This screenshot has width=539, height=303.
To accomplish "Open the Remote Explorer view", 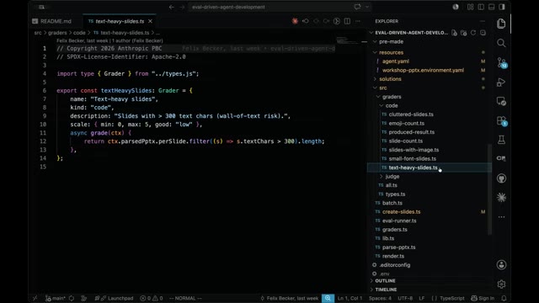I will 501,102.
